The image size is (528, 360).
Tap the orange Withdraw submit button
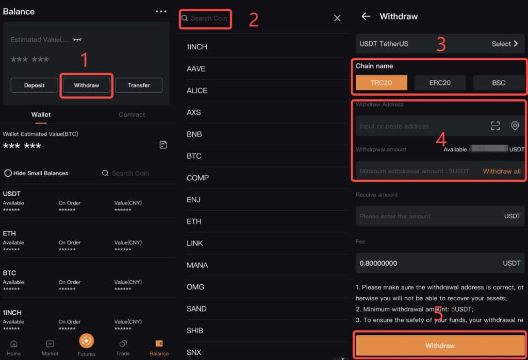440,346
